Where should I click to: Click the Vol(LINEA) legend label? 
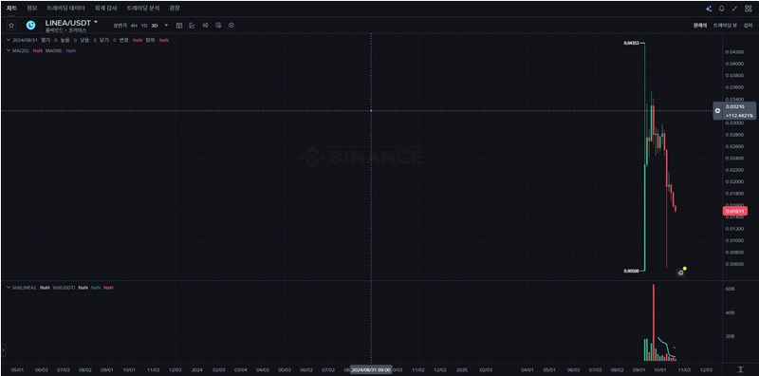pyautogui.click(x=26, y=288)
